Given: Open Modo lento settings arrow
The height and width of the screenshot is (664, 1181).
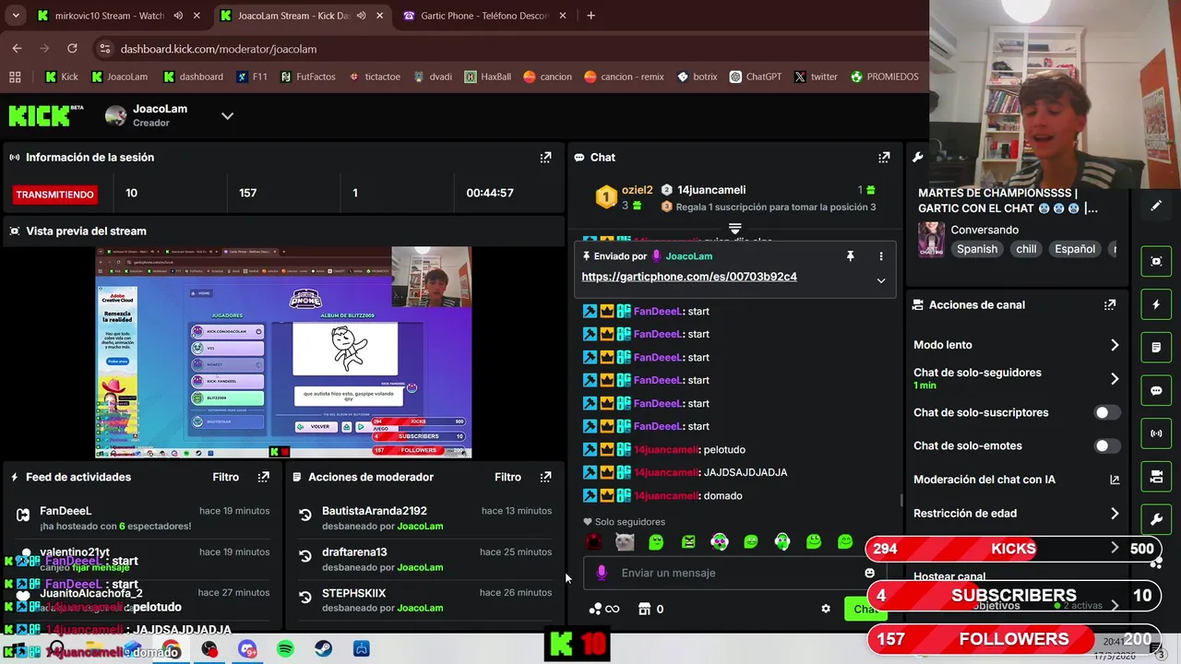Looking at the screenshot, I should (x=1115, y=345).
